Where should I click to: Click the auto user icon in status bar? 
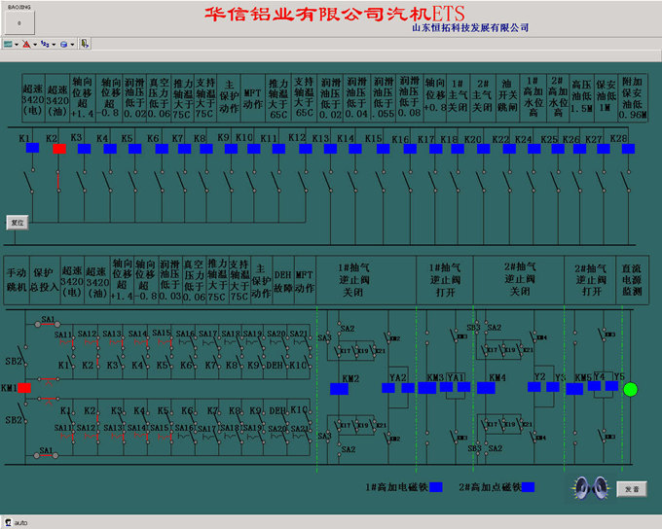pos(8,522)
